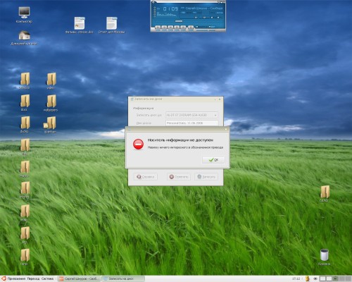352x282 pixels.
Task: Click the 17:12 clock on panel
Action: pos(296,278)
